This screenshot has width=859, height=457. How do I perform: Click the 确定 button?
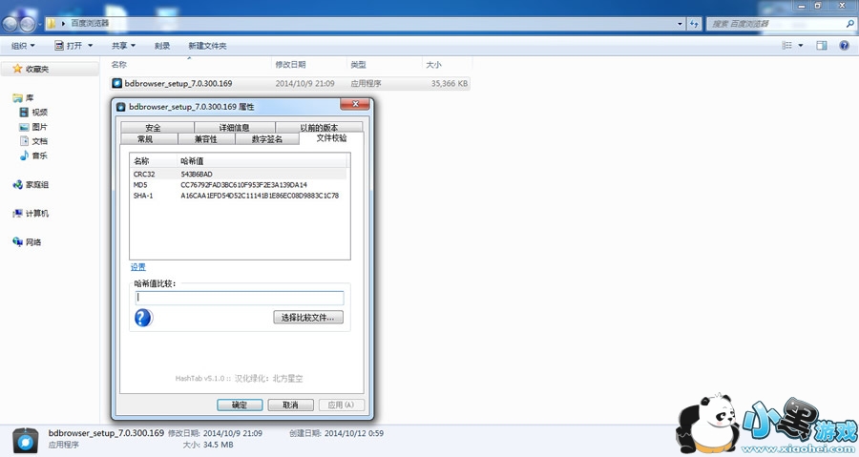pos(240,405)
